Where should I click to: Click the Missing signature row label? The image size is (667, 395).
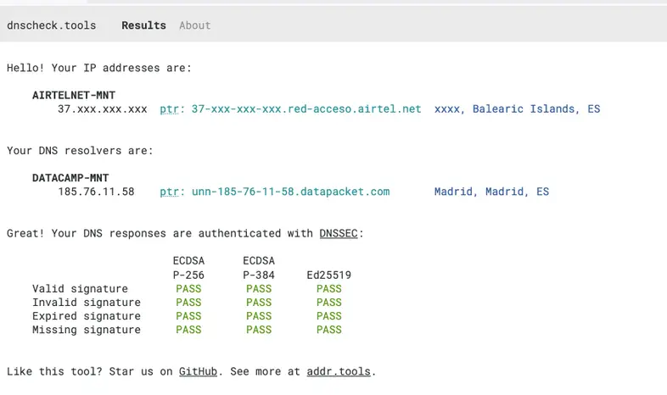(87, 330)
